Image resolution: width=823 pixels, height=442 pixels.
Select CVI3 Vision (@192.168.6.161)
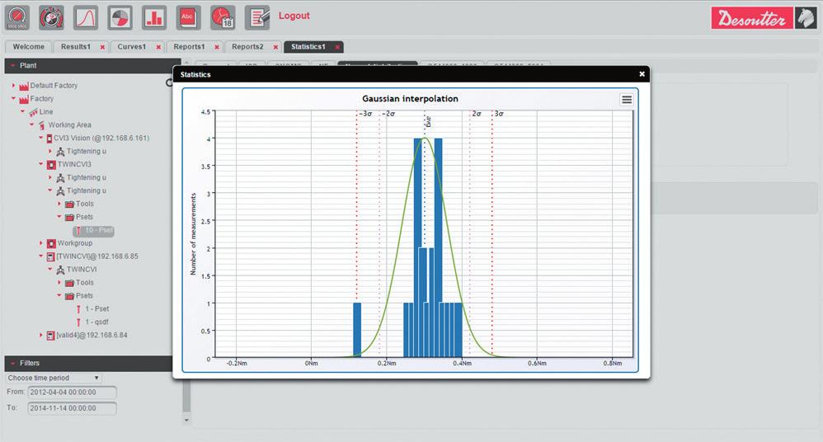point(101,138)
